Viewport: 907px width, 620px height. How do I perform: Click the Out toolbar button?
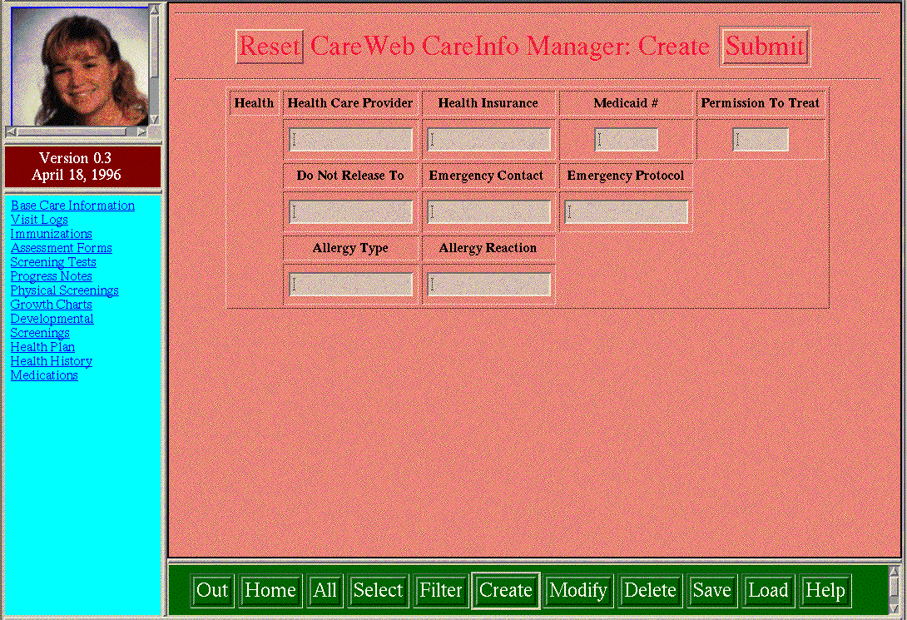tap(212, 591)
